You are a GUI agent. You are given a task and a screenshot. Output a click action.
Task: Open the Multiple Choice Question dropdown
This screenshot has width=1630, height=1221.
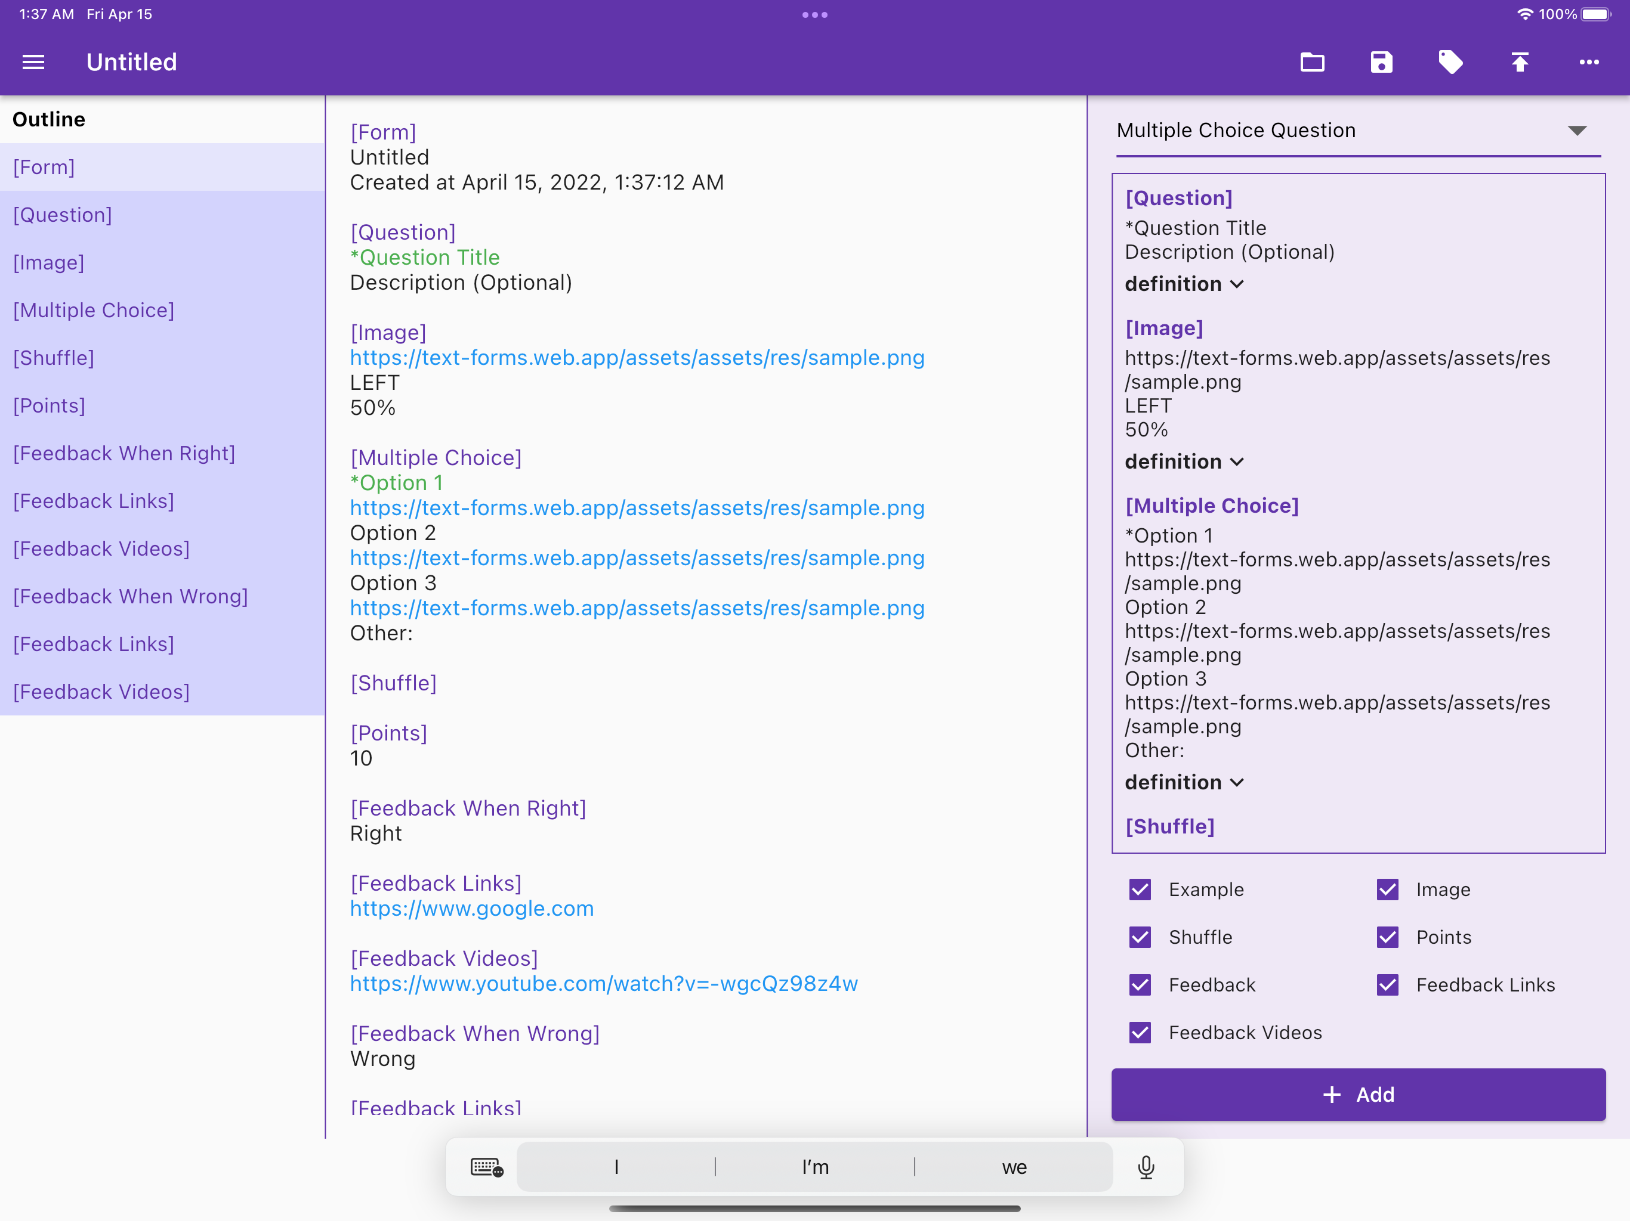[x=1358, y=131]
